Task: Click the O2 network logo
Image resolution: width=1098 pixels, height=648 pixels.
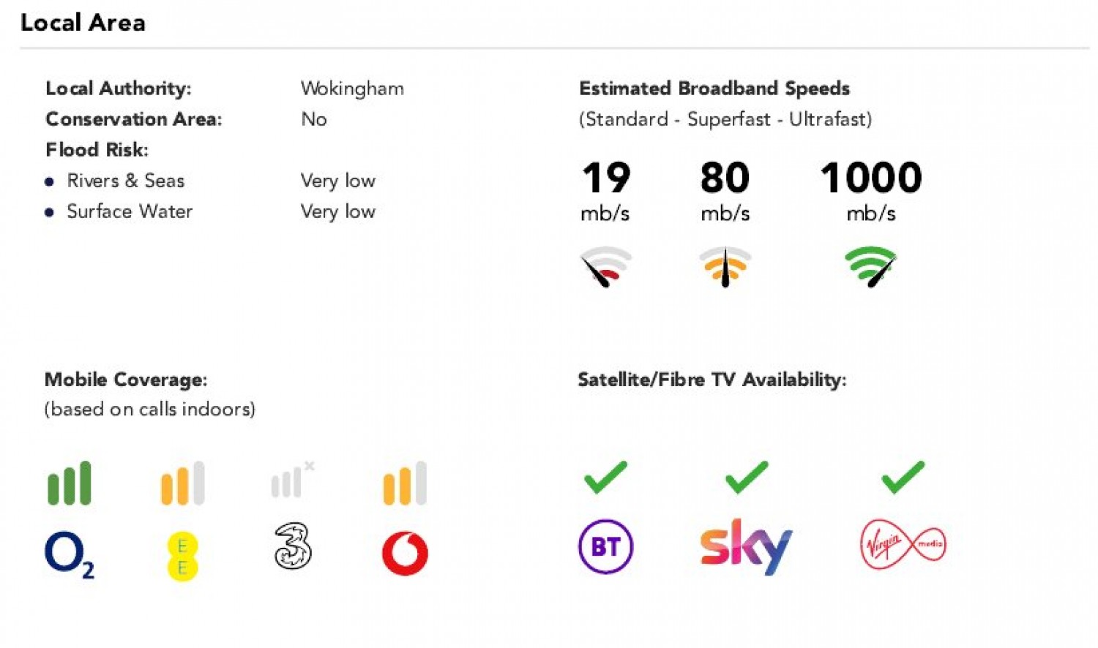Action: [x=69, y=554]
